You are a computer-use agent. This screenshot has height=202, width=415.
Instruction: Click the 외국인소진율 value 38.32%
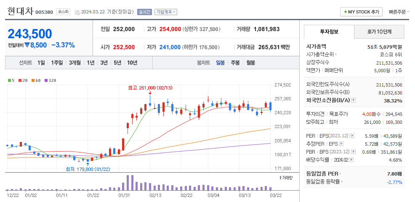pyautogui.click(x=393, y=101)
